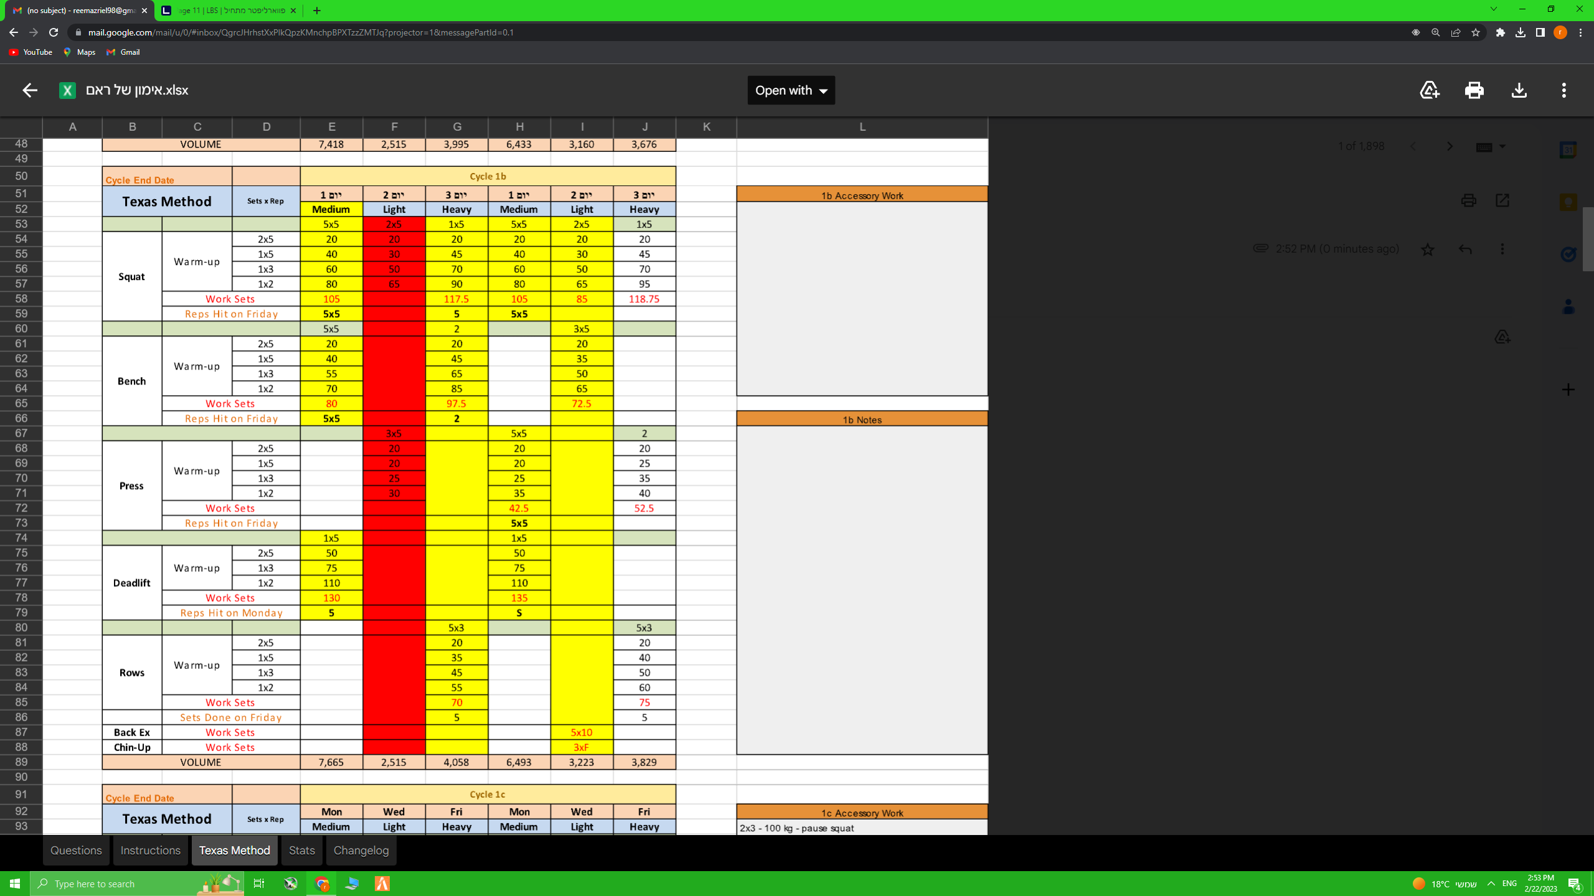Get add-ons plus icon
This screenshot has width=1594, height=896.
pos(1568,390)
